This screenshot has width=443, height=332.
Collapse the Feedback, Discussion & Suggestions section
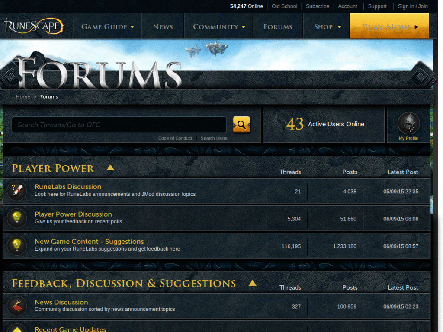[253, 283]
